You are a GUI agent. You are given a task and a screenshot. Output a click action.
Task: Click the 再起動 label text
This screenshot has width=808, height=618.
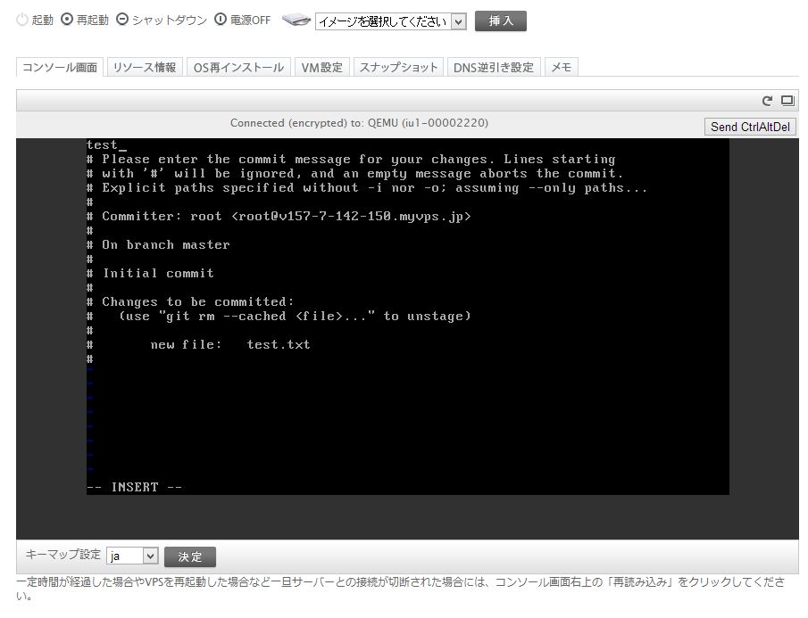[x=93, y=21]
